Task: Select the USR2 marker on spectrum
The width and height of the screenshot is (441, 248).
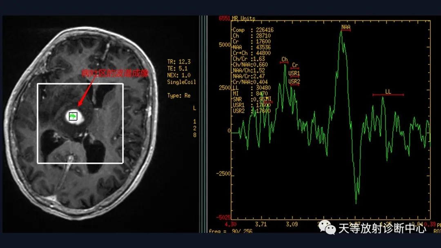Action: click(294, 82)
